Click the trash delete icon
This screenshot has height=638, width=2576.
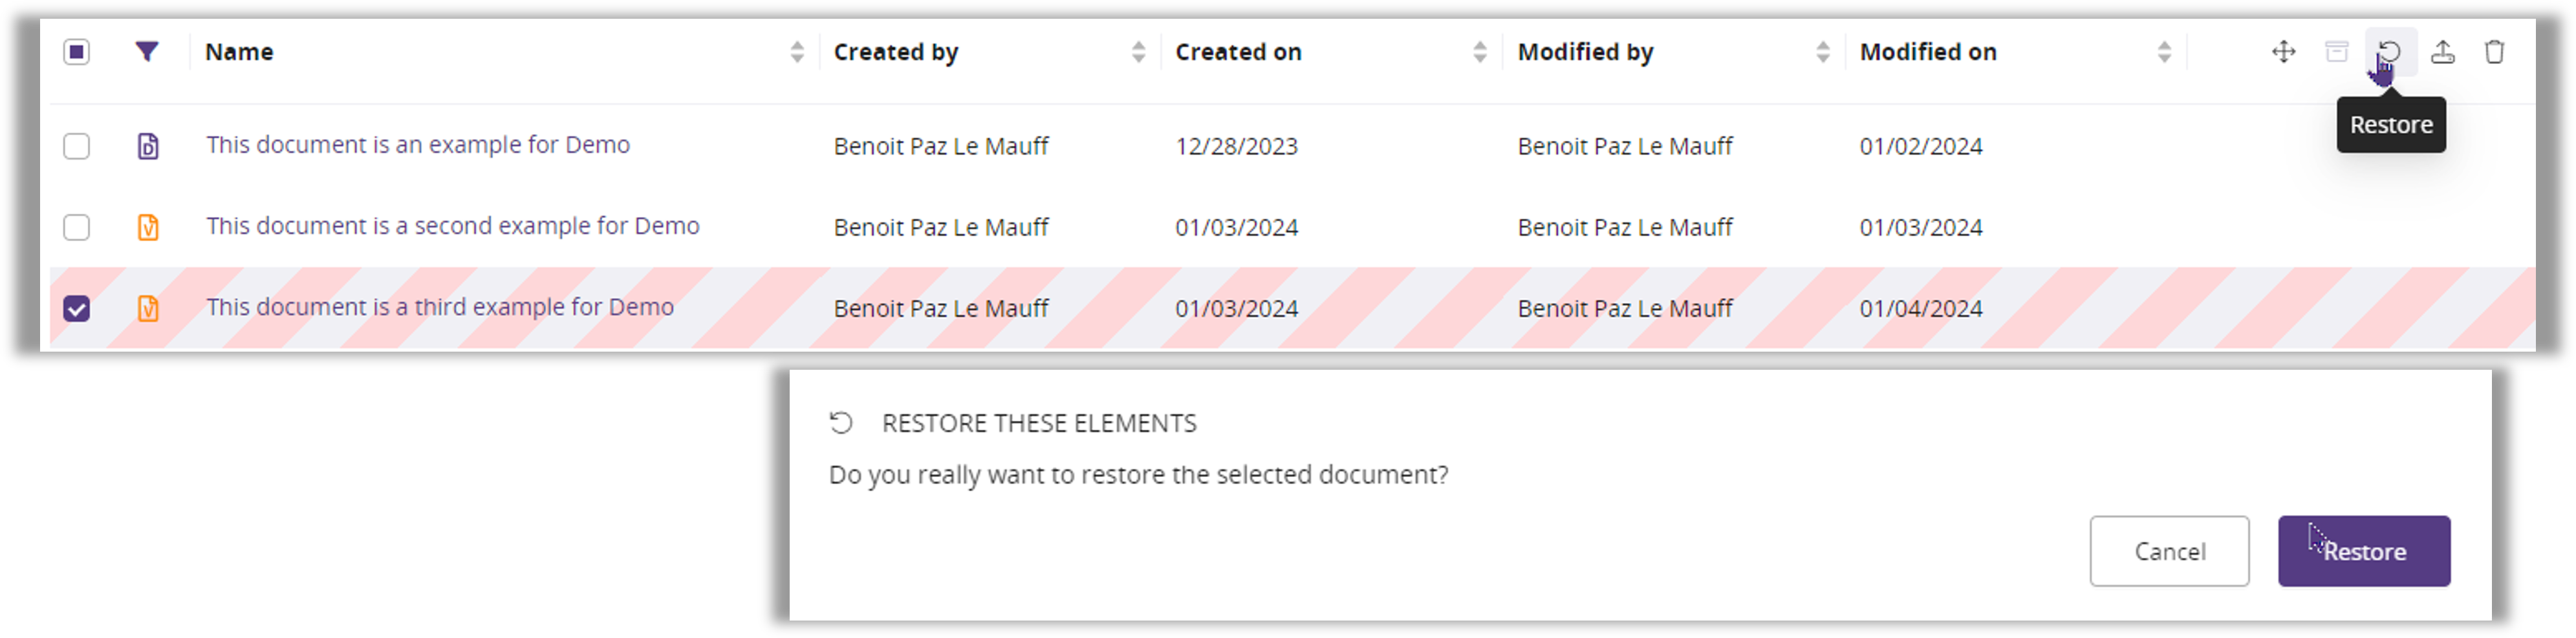[x=2494, y=51]
